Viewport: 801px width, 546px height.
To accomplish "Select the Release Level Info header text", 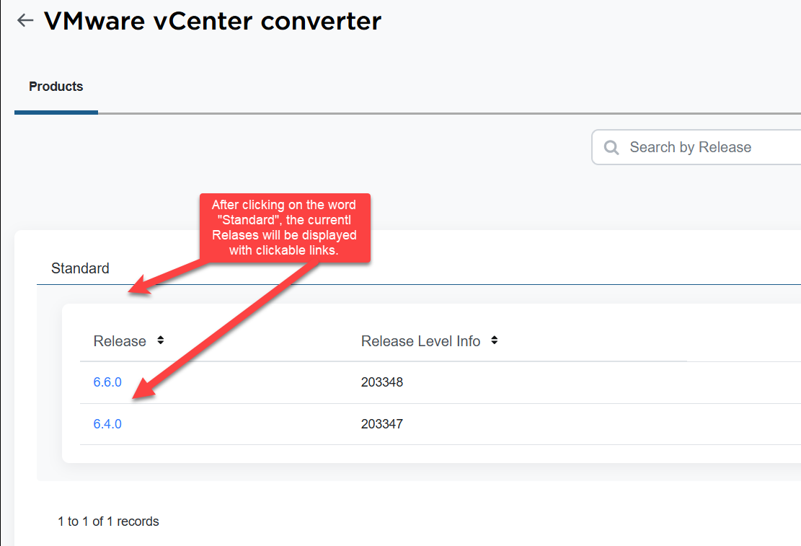I will coord(420,341).
